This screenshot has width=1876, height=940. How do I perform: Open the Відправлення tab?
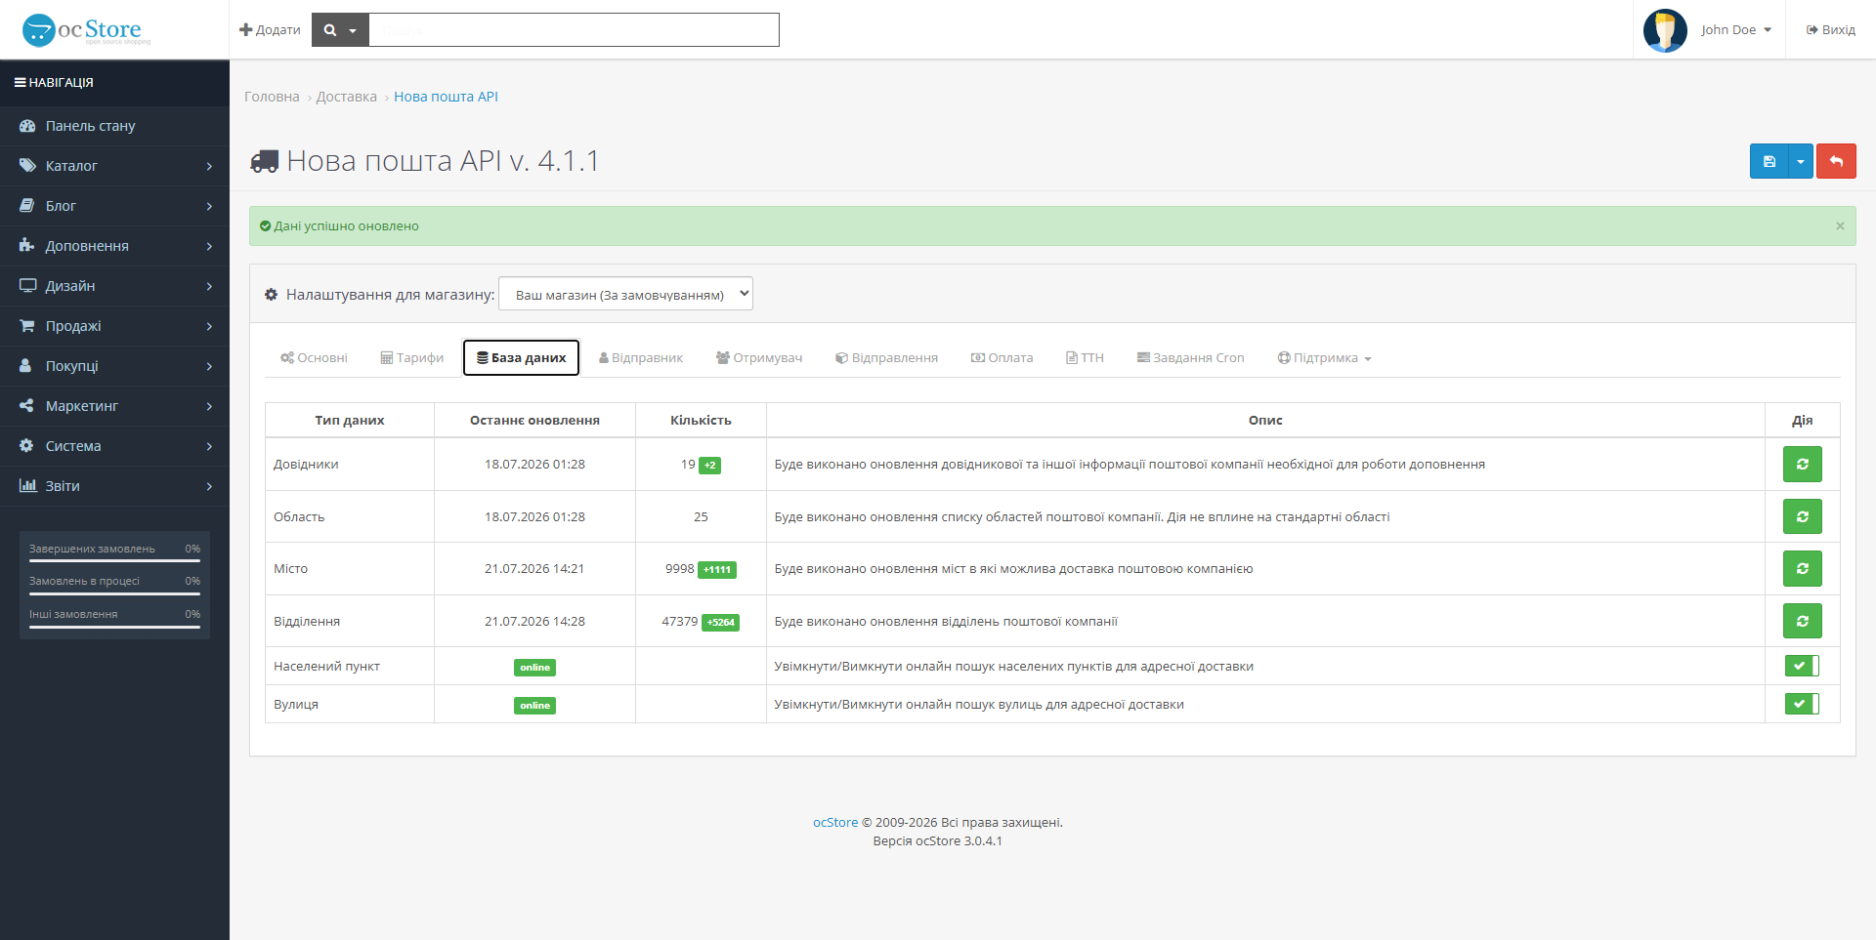(x=886, y=358)
